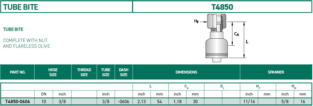This screenshot has width=313, height=106.
Task: Click the 'COMPLETE WITH NUT' description line
Action: tap(25, 40)
